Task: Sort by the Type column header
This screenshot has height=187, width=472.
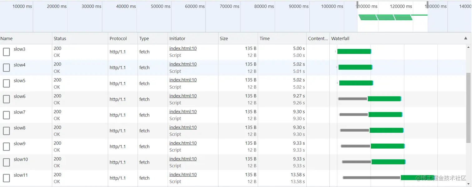Action: click(153, 38)
